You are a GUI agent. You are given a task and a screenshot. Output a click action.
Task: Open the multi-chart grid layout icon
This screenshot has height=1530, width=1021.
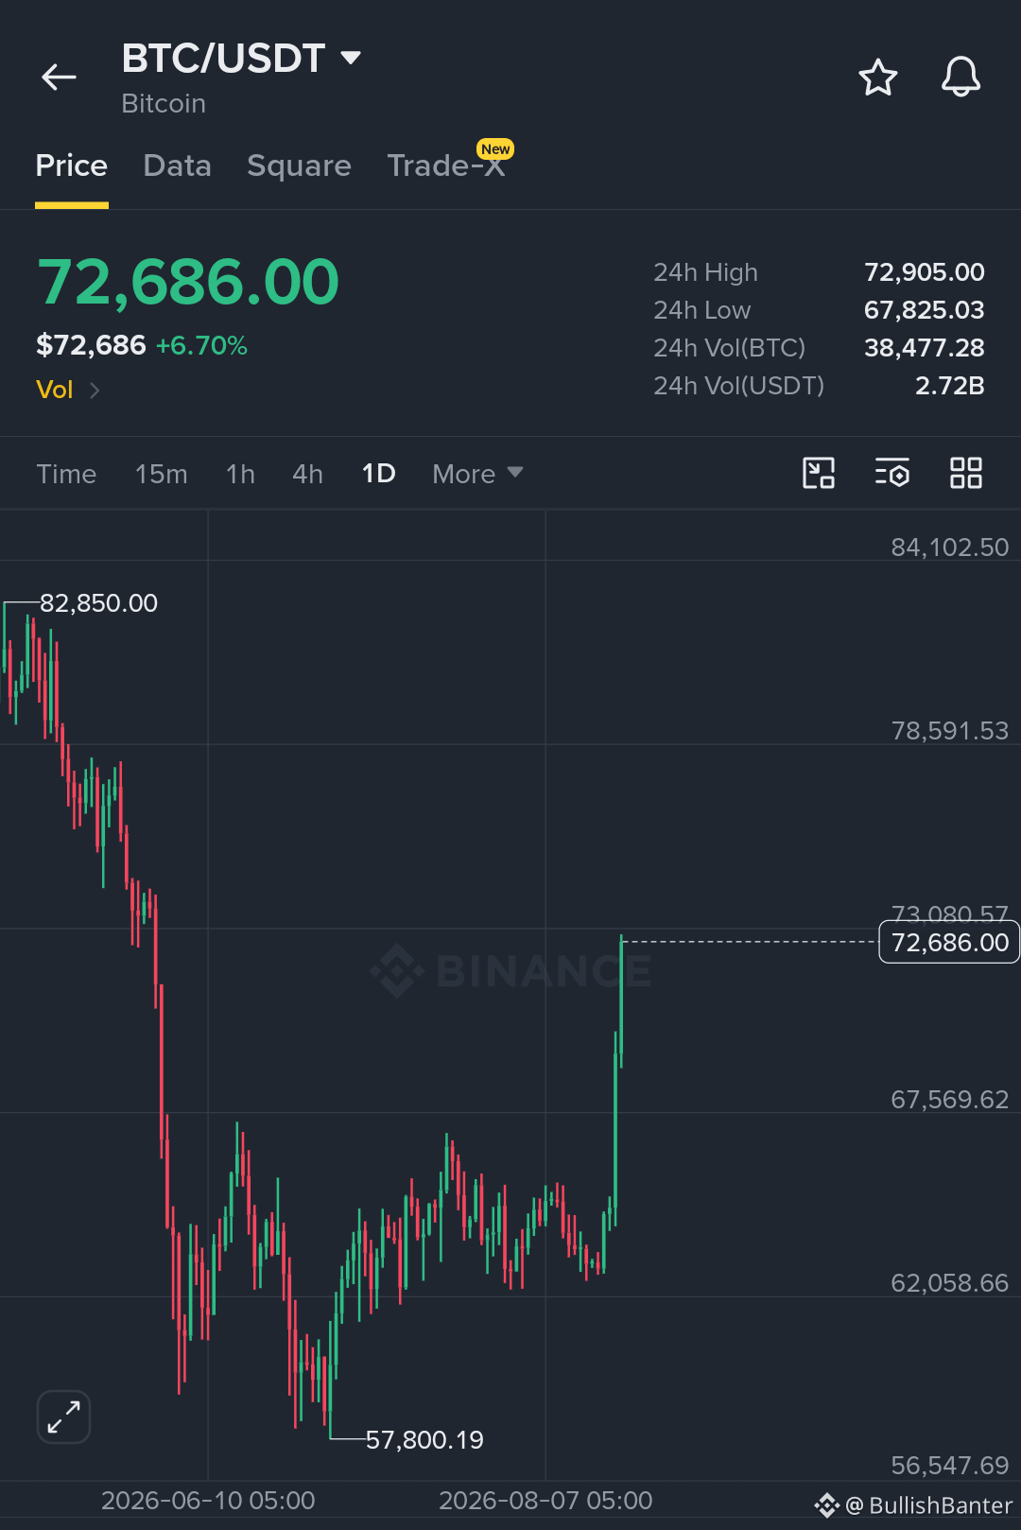(966, 473)
